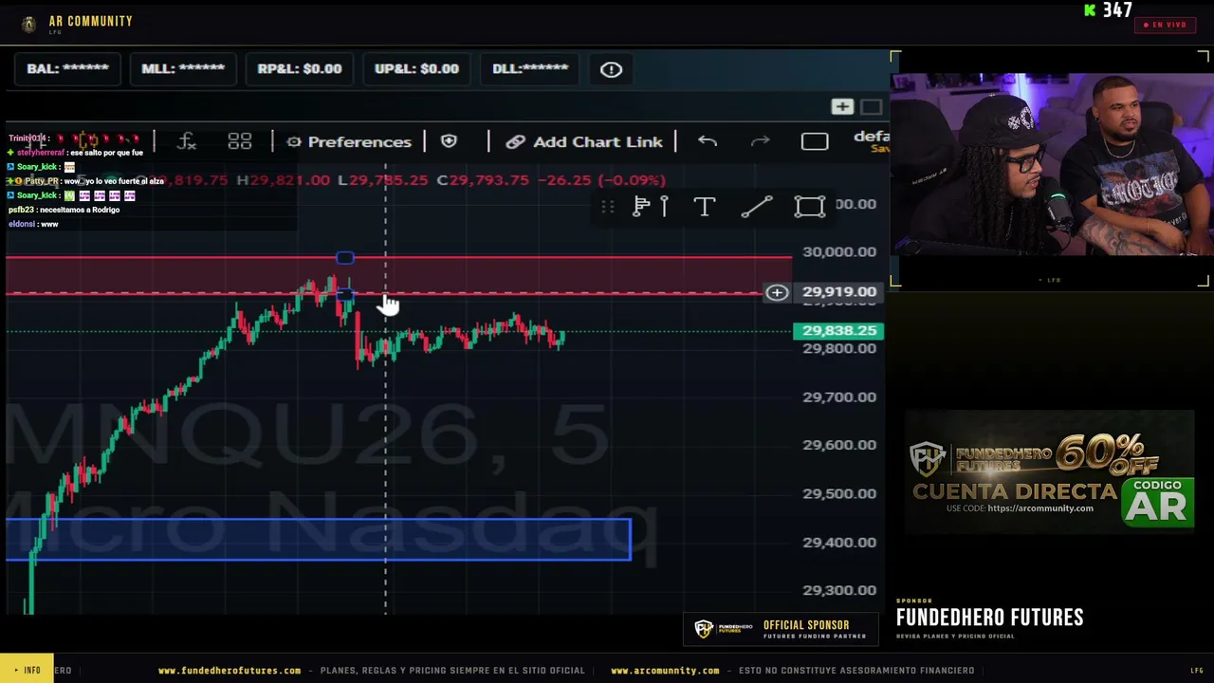Click the green viewer count icon

coord(1091,10)
